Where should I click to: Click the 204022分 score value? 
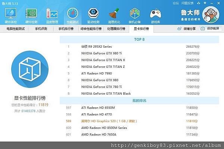coord(193,67)
